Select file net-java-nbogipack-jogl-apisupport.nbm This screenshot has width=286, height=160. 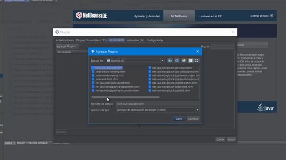pyautogui.click(x=175, y=72)
